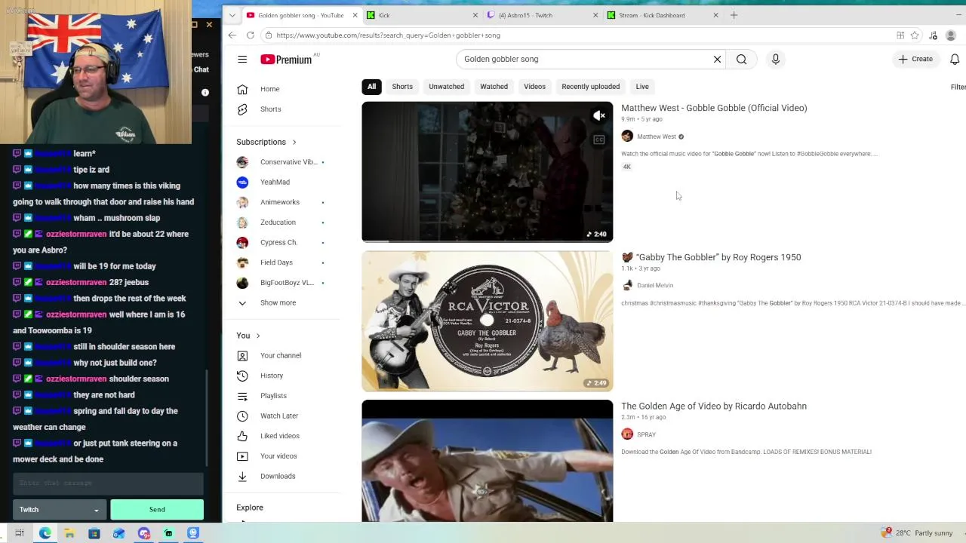Viewport: 966px width, 543px height.
Task: Select the Golden gobbler song YouTube tab
Action: pos(302,15)
